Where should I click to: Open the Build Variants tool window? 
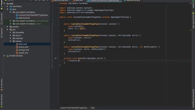[x=2, y=101]
